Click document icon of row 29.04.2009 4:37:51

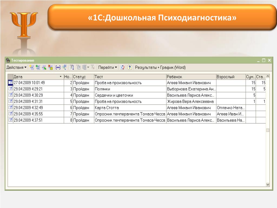(11, 120)
